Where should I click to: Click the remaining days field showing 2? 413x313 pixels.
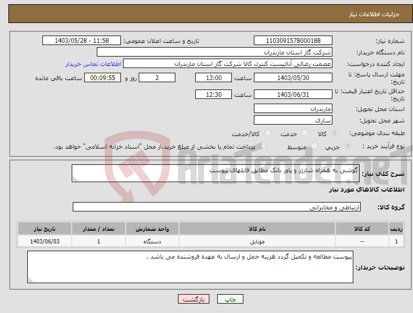tap(157, 77)
